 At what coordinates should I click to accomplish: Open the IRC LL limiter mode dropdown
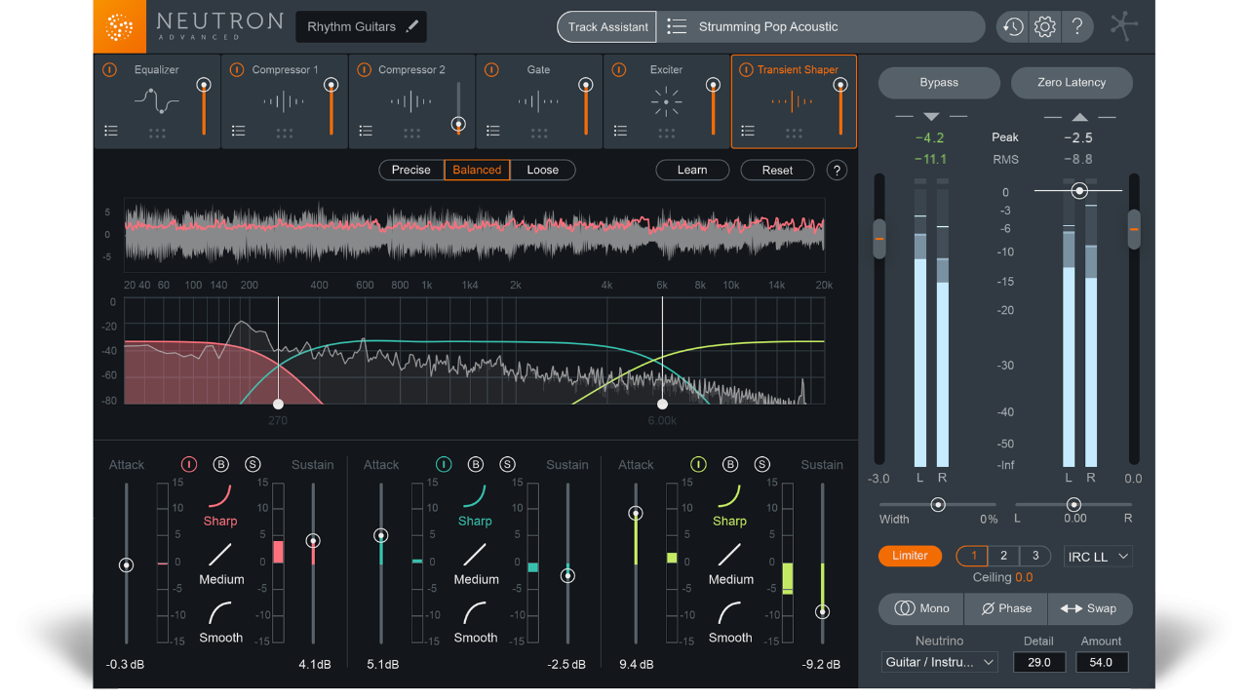pos(1098,556)
